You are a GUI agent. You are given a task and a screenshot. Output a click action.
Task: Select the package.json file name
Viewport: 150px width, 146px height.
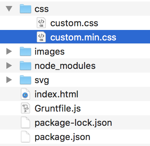62,137
